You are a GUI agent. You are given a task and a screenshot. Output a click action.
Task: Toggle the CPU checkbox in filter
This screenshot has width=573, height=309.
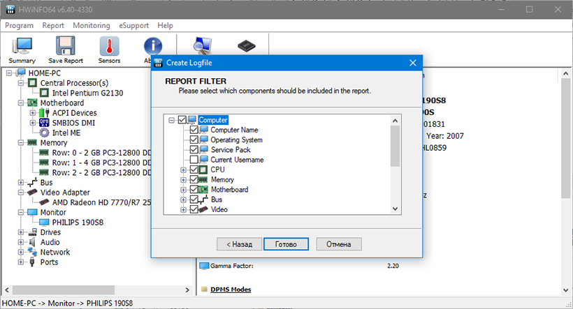point(194,169)
